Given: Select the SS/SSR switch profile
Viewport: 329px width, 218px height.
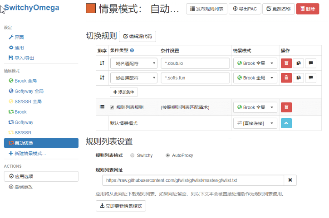Looking at the screenshot, I should 20,133.
